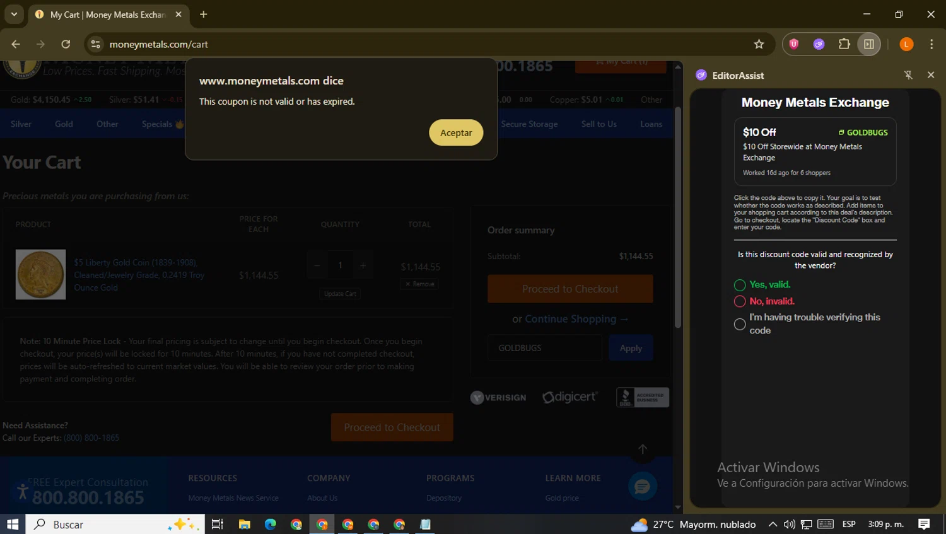Click the Money Metals News Service link
This screenshot has width=946, height=534.
point(233,498)
